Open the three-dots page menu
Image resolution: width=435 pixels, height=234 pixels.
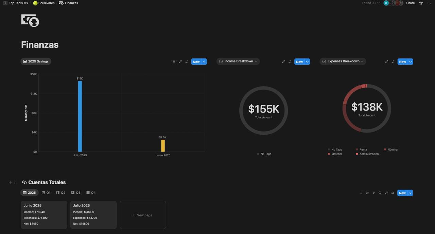coord(429,3)
